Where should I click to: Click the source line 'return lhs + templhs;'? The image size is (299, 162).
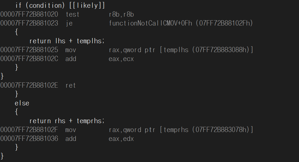pyautogui.click(x=67, y=41)
